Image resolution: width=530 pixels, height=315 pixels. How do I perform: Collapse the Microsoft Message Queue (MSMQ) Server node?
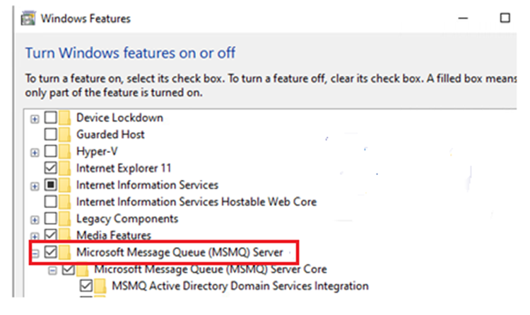pyautogui.click(x=35, y=253)
